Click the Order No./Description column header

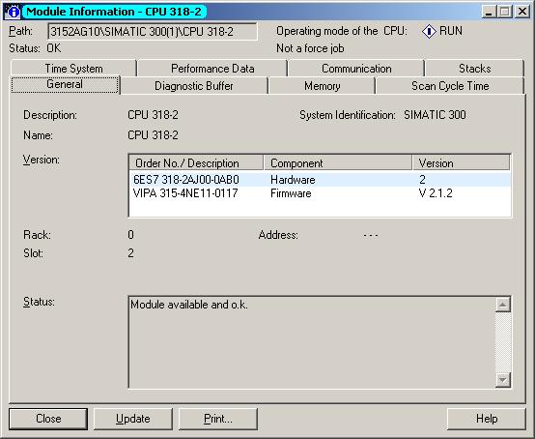click(197, 163)
